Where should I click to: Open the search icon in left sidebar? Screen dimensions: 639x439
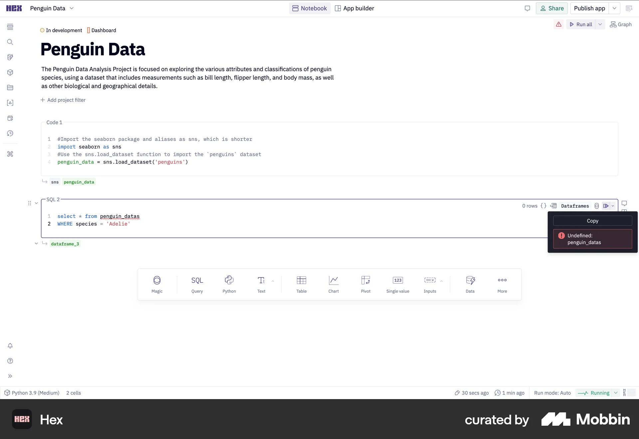tap(10, 42)
